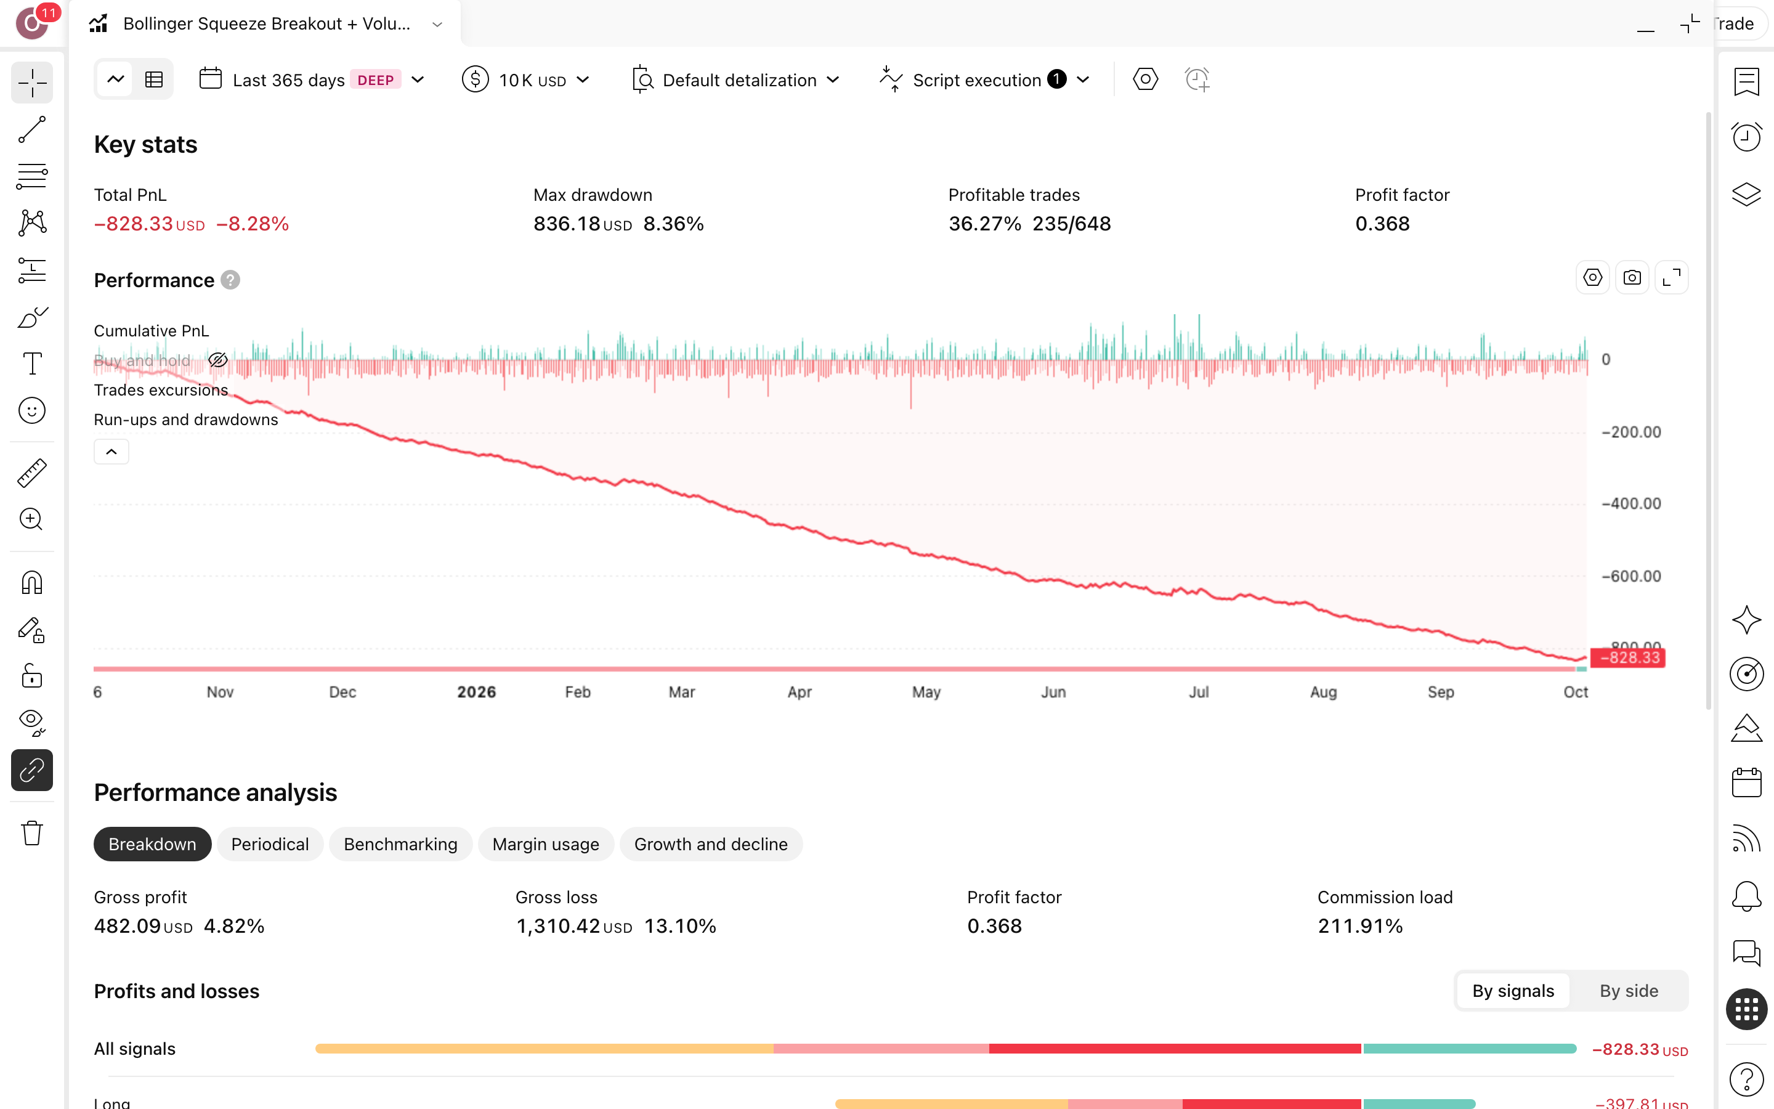The width and height of the screenshot is (1774, 1109).
Task: Toggle lock all drawings
Action: 32,676
